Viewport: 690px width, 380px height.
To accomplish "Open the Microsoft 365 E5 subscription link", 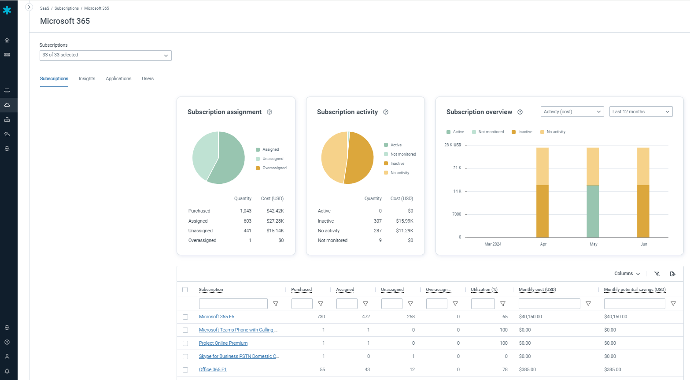I will 217,317.
